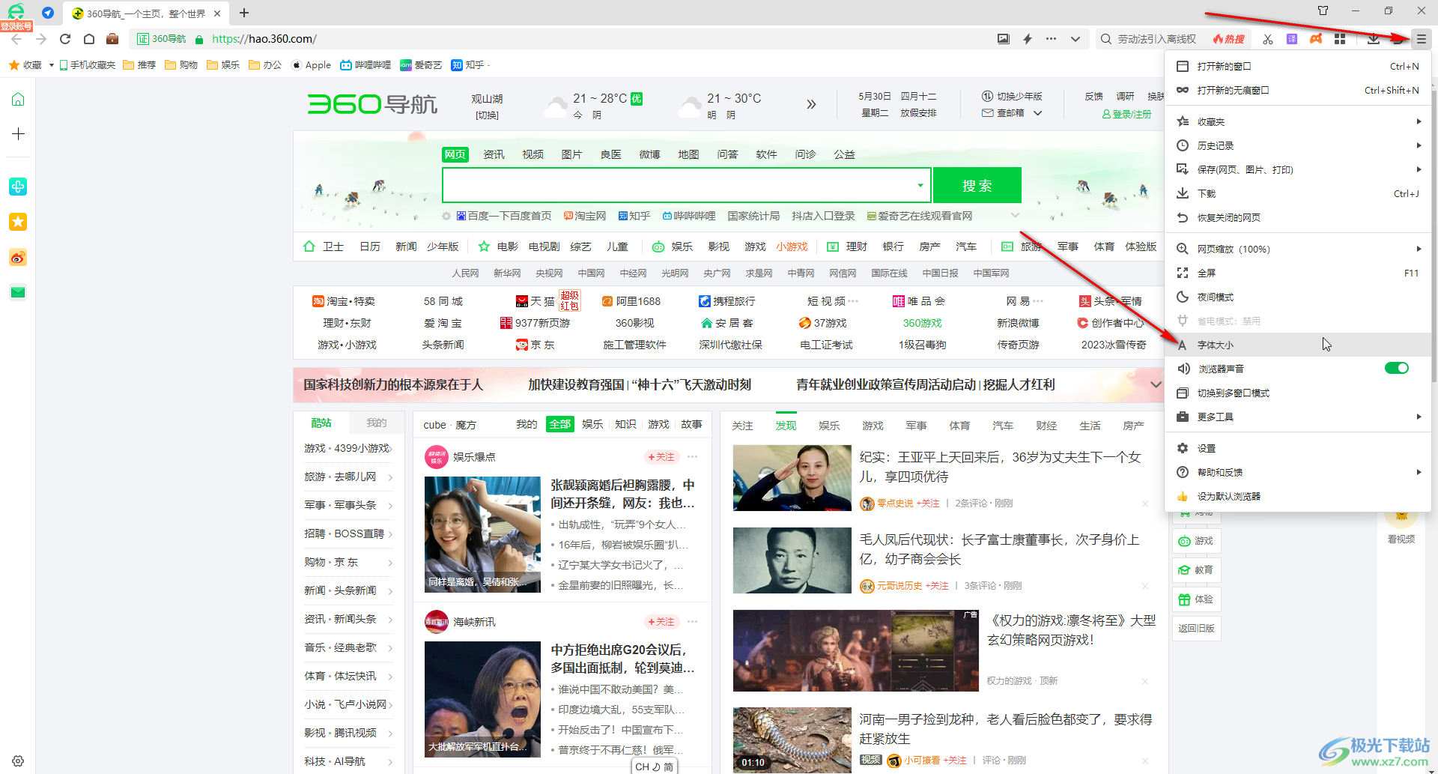This screenshot has height=774, width=1438.
Task: Reload the current page
Action: (x=65, y=39)
